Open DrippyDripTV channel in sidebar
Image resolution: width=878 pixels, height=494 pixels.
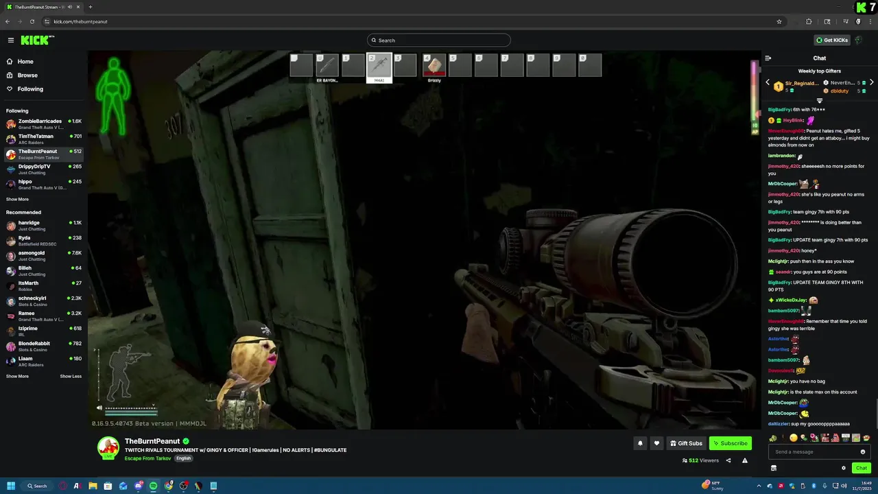(x=44, y=169)
